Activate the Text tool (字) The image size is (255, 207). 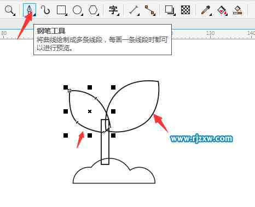pos(113,10)
